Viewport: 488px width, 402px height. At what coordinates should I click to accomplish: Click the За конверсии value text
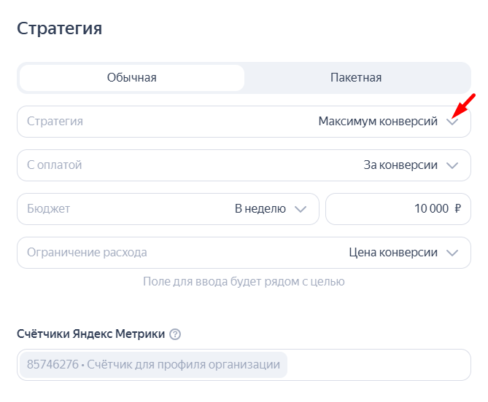400,165
